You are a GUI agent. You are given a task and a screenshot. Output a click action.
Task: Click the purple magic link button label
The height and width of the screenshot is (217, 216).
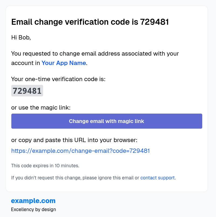click(107, 121)
